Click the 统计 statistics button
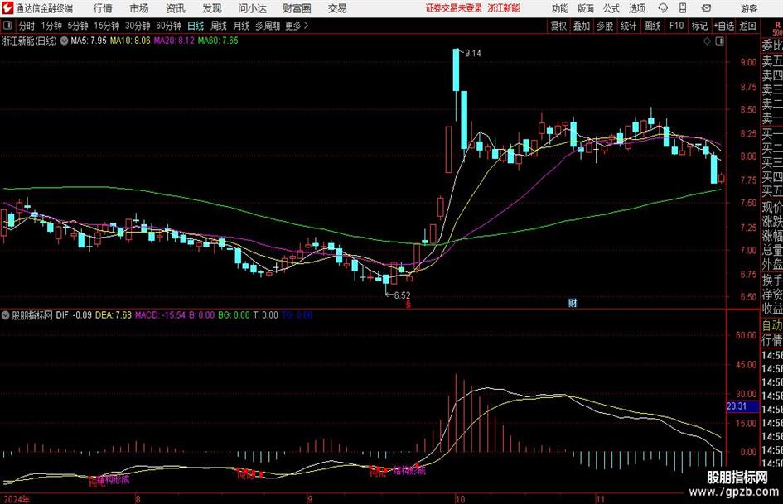783x504 pixels. point(628,26)
